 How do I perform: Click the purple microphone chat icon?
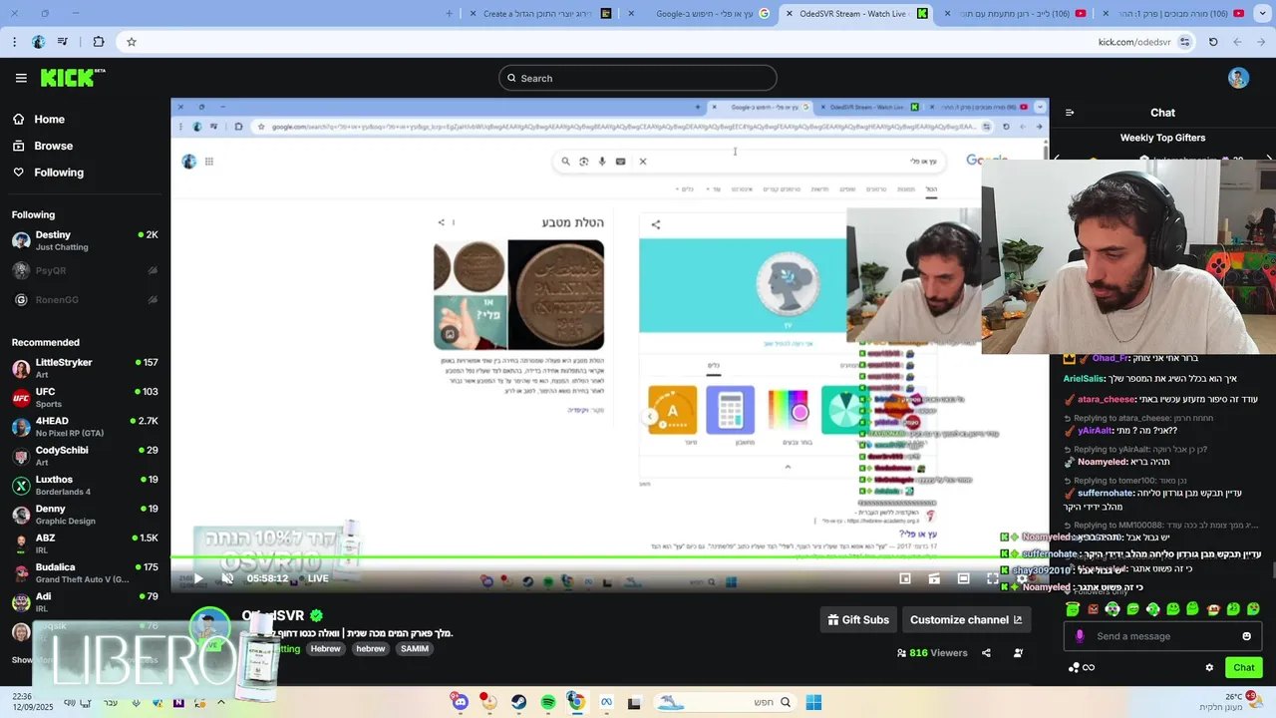tap(1079, 636)
